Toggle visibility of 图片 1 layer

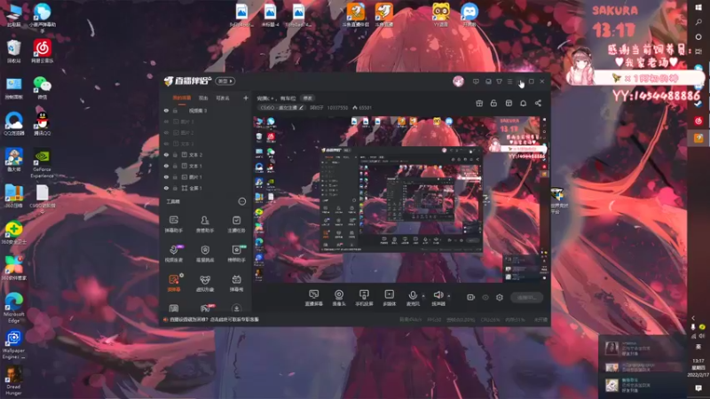click(x=166, y=176)
